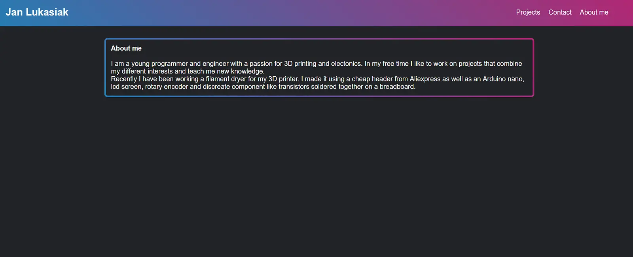Open the Projects navigation link

click(x=528, y=12)
